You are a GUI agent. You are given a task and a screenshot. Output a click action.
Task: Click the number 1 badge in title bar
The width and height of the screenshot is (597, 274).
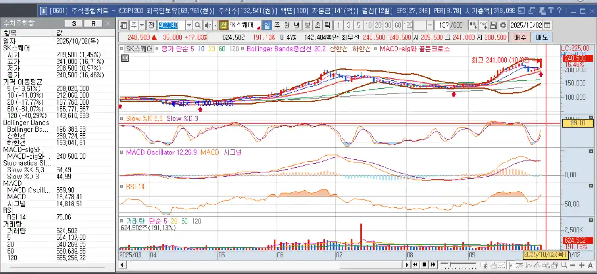(x=43, y=11)
